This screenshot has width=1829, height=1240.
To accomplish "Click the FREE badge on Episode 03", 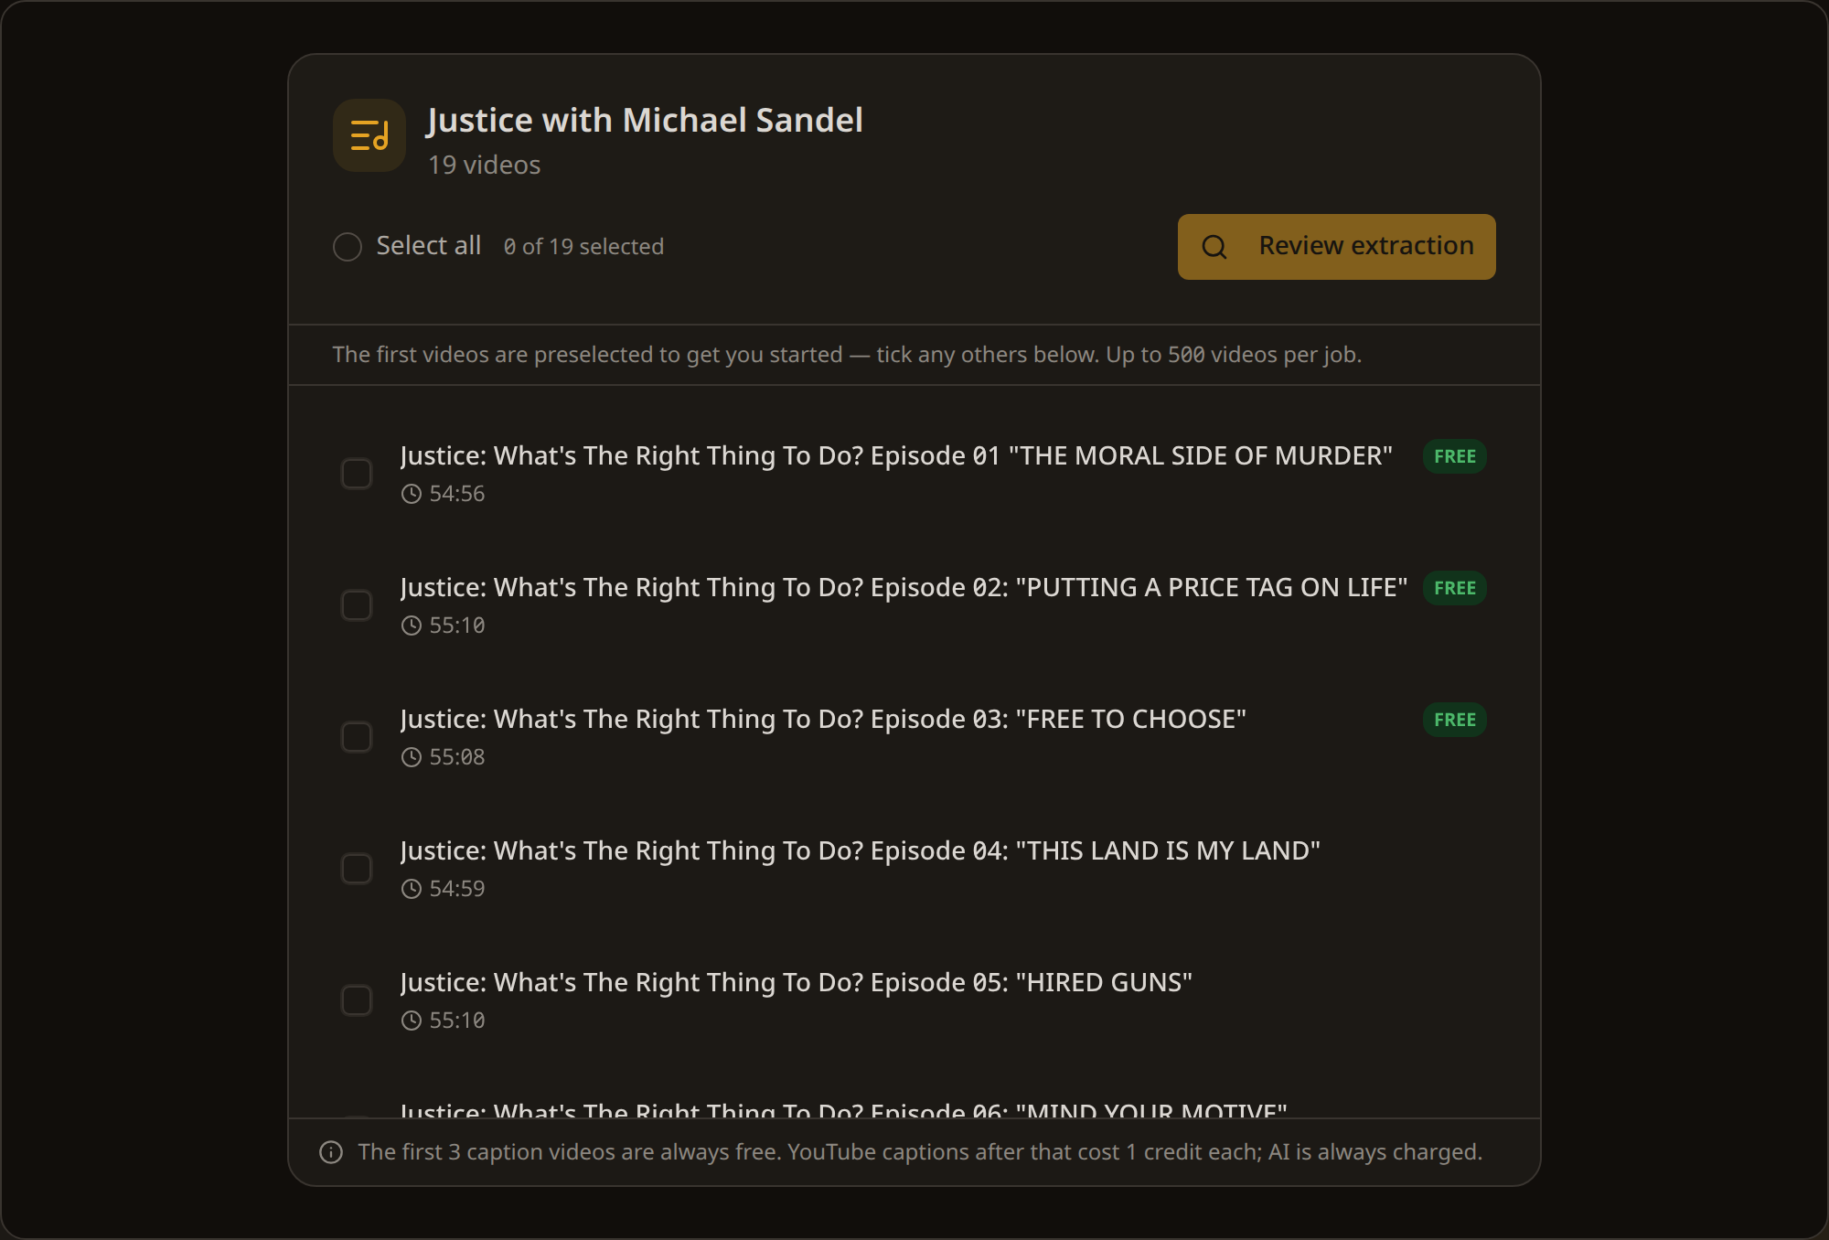I will (1455, 720).
